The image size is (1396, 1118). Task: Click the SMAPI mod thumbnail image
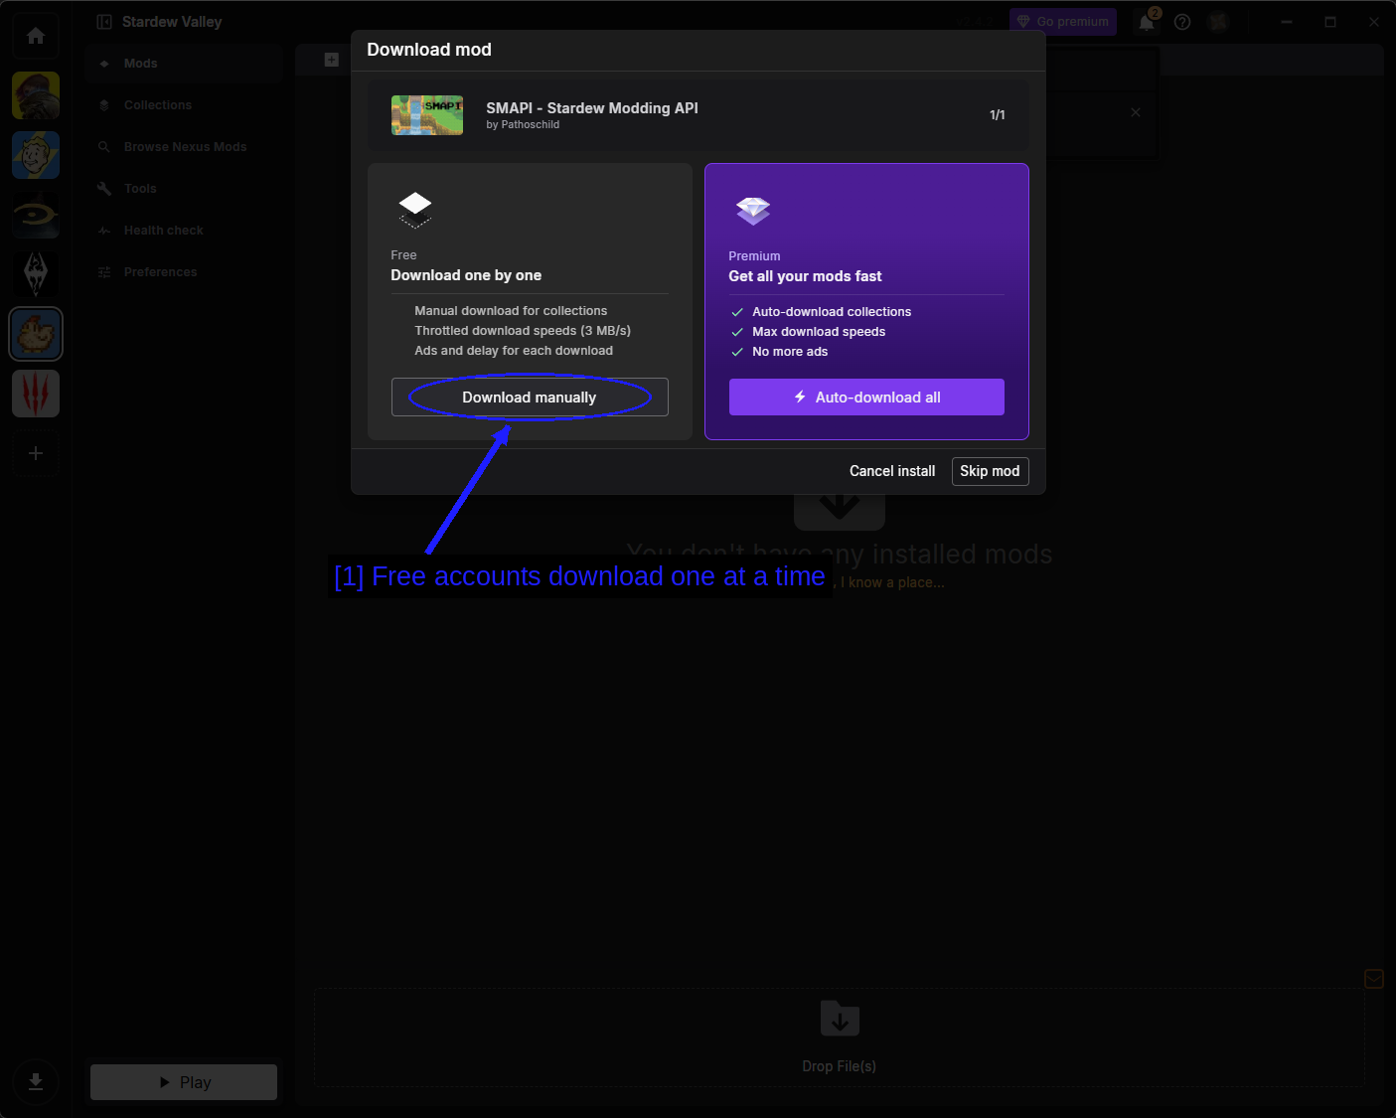427,115
